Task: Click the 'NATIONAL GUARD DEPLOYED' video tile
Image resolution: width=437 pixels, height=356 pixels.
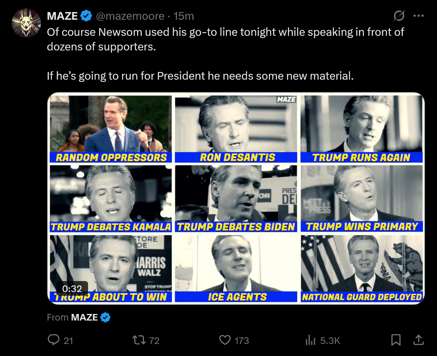Action: click(362, 269)
